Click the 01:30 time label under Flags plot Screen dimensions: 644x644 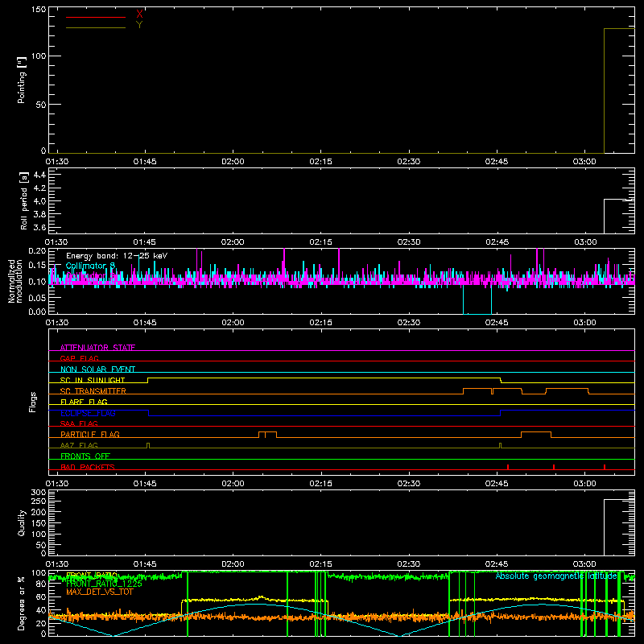(x=57, y=484)
